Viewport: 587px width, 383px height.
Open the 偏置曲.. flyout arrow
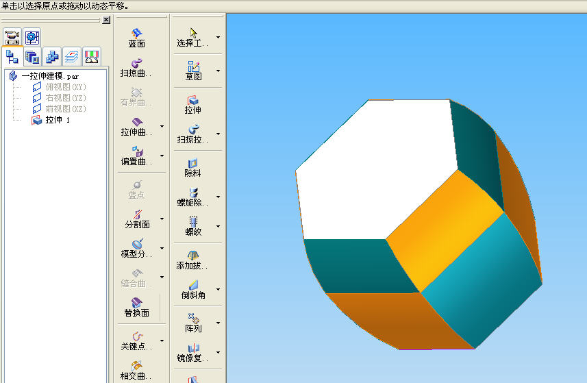pos(162,156)
